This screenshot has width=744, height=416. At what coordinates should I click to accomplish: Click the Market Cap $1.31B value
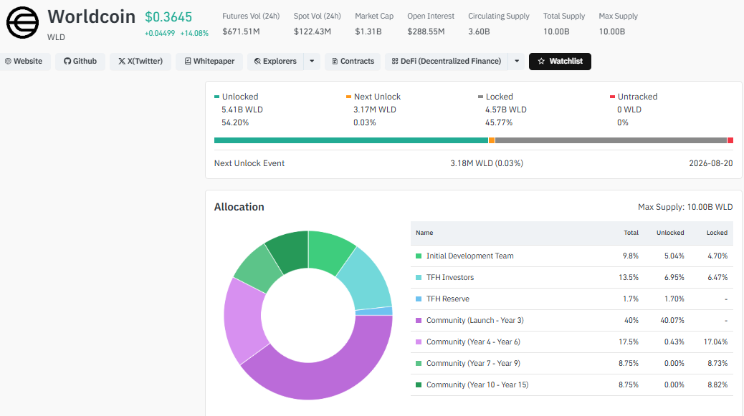(368, 32)
